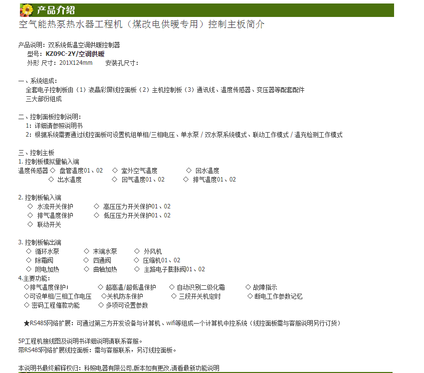Click the 超高温/超低温保护 feature
Screen dimensions: 424x373
(131, 287)
